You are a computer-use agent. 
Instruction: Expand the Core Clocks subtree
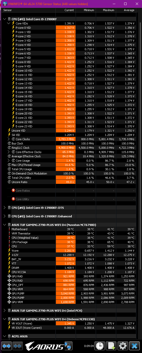(9, 139)
